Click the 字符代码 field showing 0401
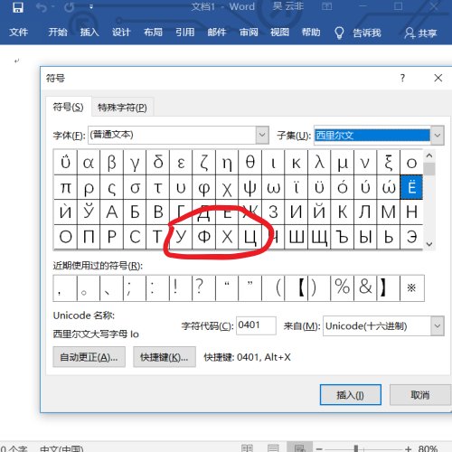 click(x=256, y=325)
